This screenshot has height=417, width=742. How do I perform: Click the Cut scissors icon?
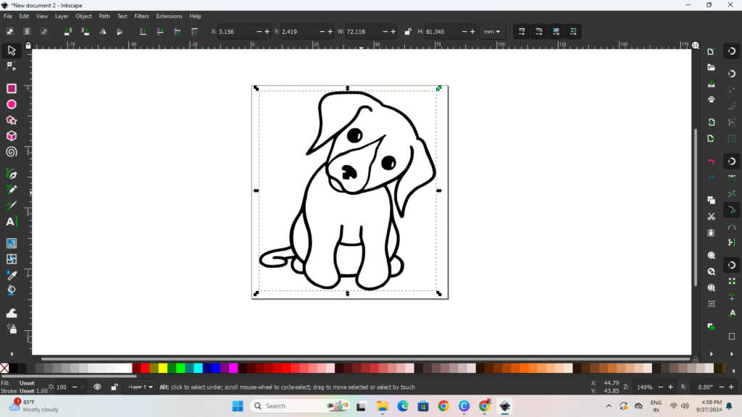pos(711,216)
